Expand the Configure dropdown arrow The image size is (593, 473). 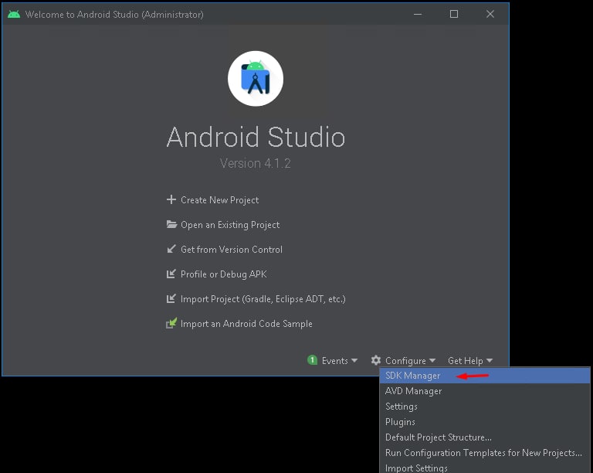pos(432,361)
